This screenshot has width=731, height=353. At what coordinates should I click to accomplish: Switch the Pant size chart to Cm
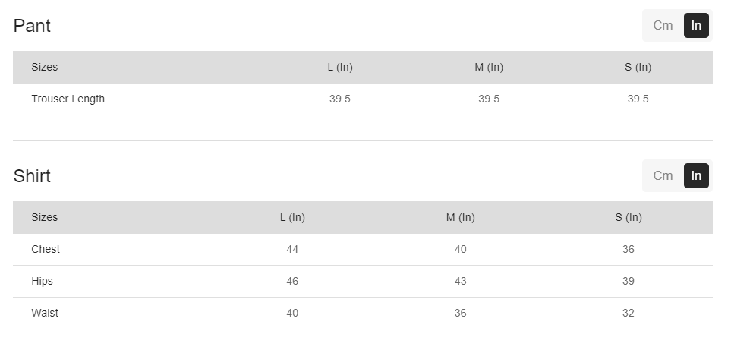coord(663,26)
